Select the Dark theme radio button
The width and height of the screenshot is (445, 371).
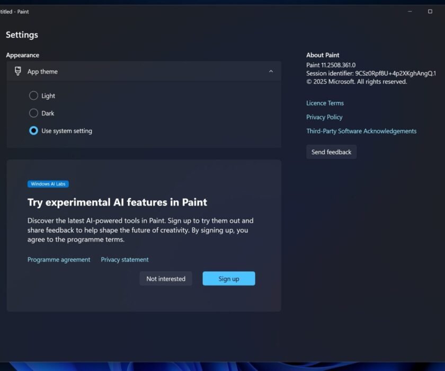(x=33, y=113)
